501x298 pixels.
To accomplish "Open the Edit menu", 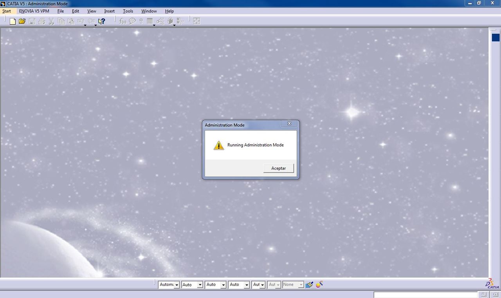I will click(x=76, y=11).
